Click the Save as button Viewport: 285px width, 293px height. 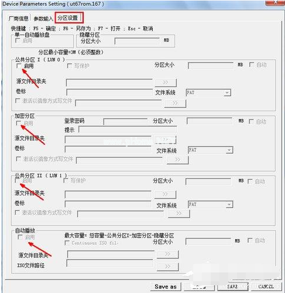(x=166, y=287)
